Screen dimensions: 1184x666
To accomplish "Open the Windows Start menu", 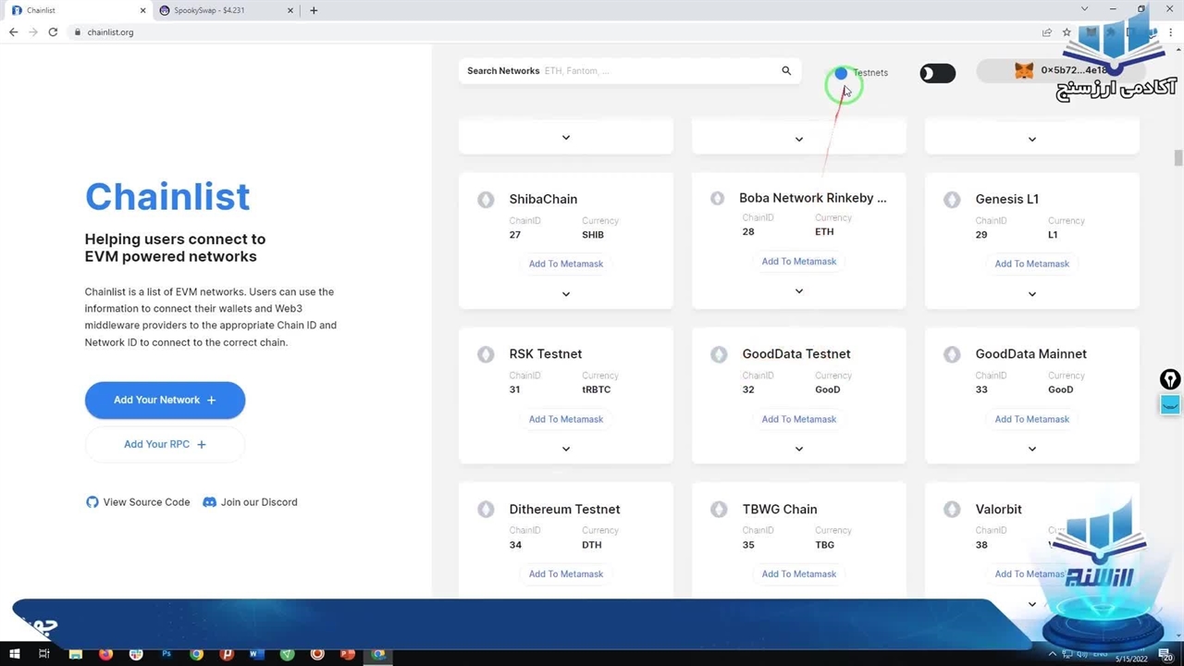I will point(14,654).
